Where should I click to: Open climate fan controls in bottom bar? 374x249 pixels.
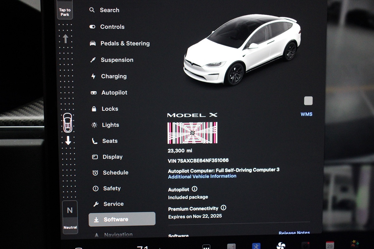[281, 246]
